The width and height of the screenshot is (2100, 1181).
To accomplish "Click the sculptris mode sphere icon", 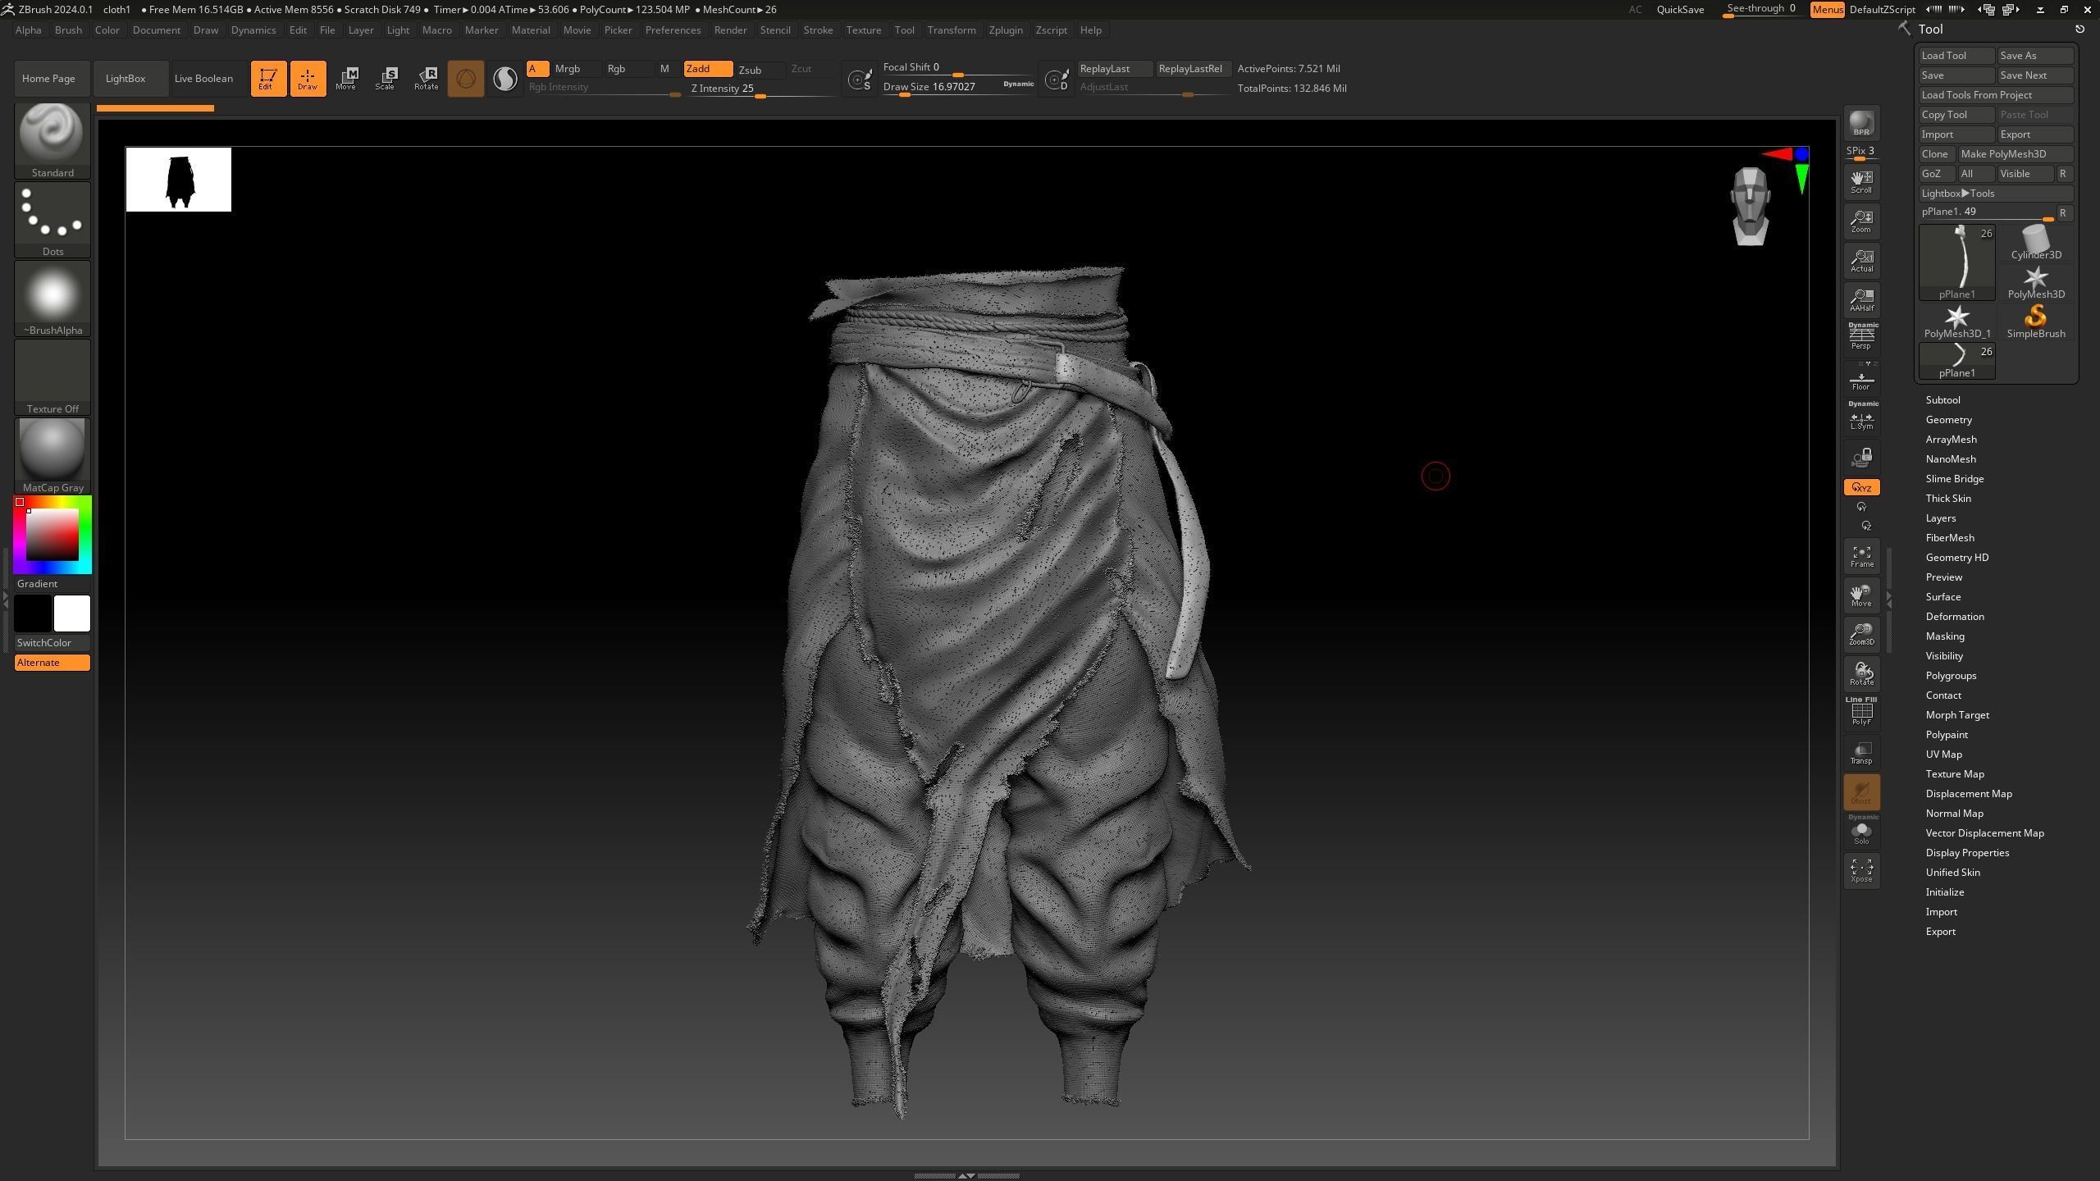I will coord(465,79).
